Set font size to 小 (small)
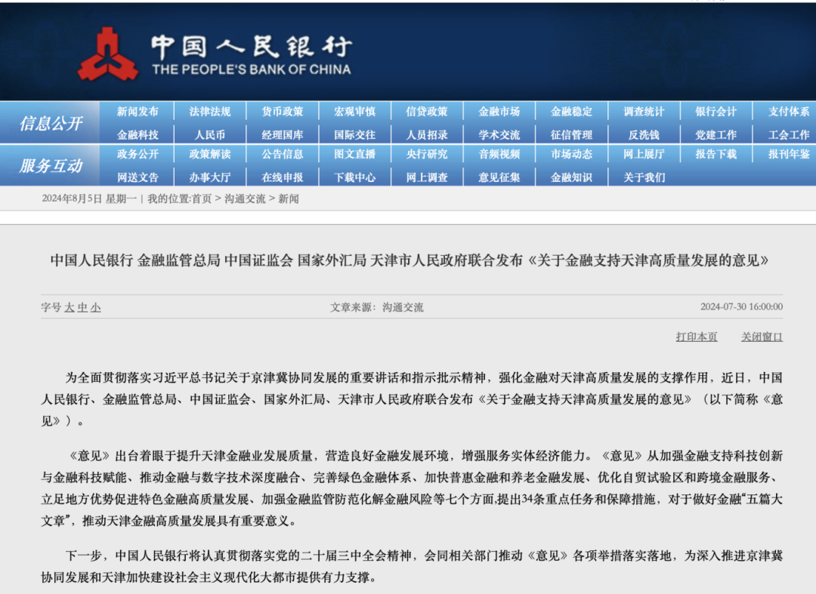Screen dimensions: 816x594 point(95,308)
